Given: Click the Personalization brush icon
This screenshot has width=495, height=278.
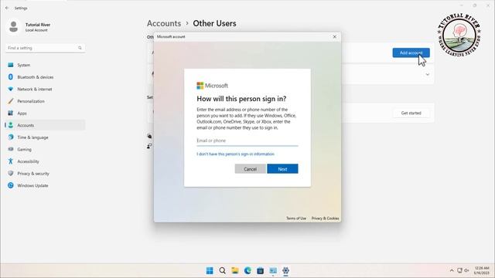Looking at the screenshot, I should coord(11,101).
